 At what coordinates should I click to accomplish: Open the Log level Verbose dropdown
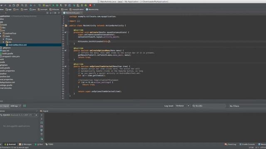click(182, 106)
